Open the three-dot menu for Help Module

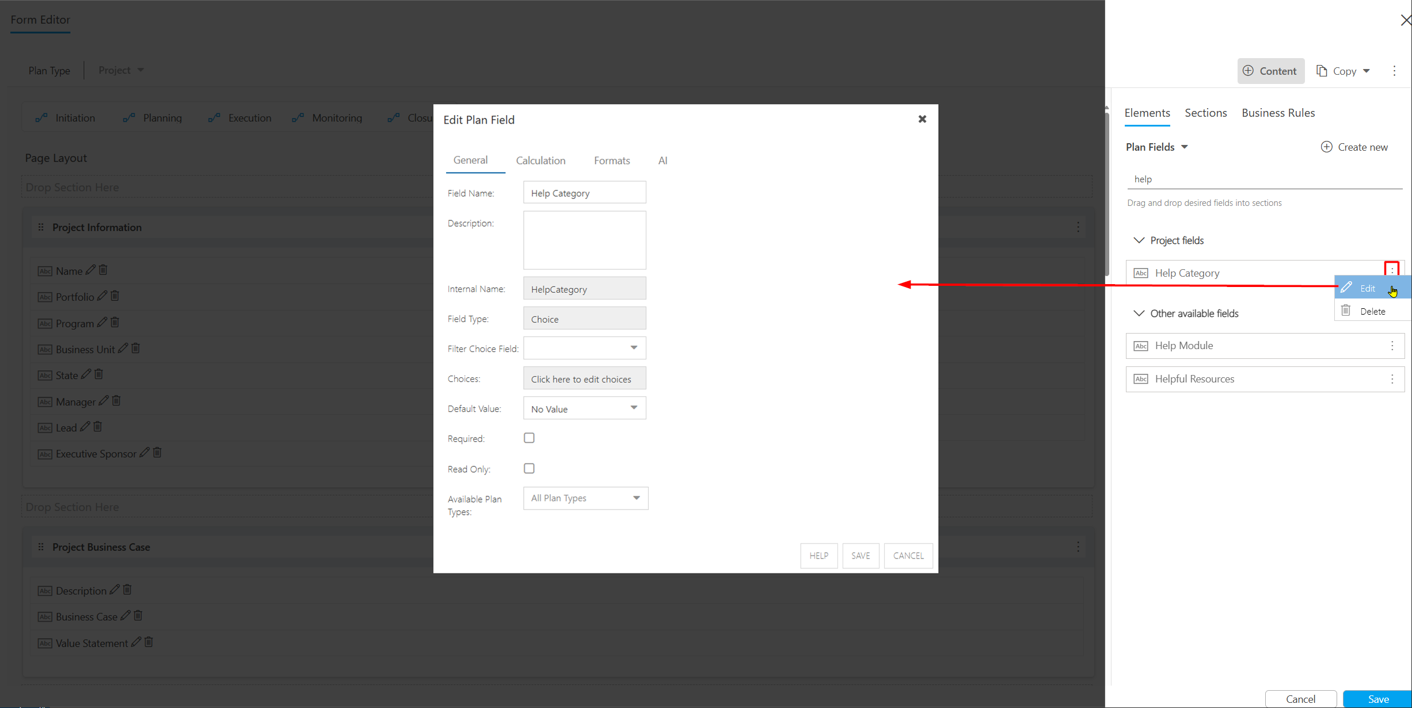click(x=1392, y=346)
